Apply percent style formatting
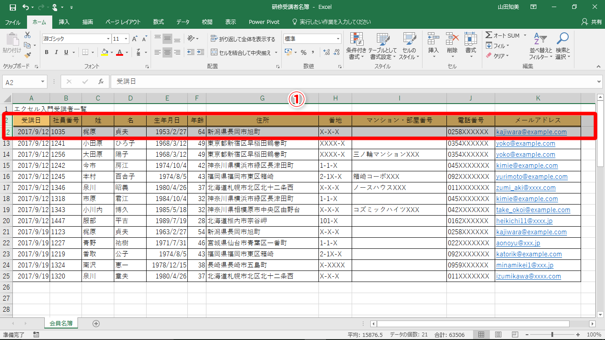Screen dimensions: 605x340 coord(303,52)
